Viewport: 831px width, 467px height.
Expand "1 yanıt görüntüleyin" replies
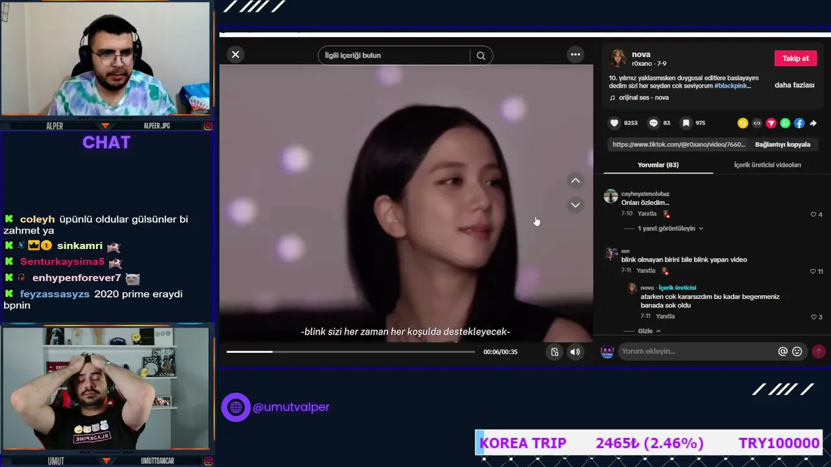coord(670,229)
